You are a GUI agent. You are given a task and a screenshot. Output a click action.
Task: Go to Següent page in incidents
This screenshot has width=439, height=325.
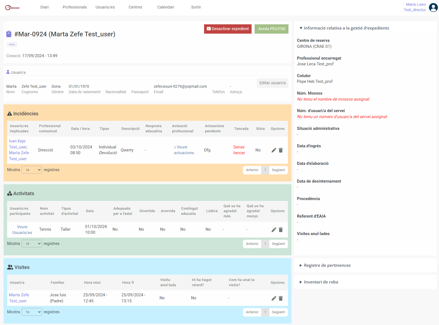tap(278, 170)
